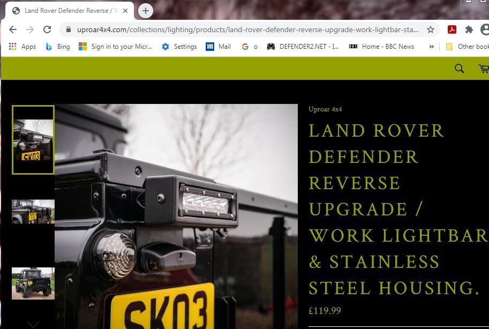This screenshot has height=329, width=489.
Task: Select the Land Rover Defender Reverse tab
Action: pyautogui.click(x=70, y=11)
